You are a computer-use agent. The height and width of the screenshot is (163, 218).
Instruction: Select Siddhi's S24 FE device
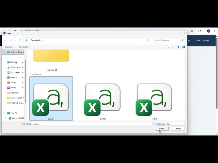(x=16, y=118)
